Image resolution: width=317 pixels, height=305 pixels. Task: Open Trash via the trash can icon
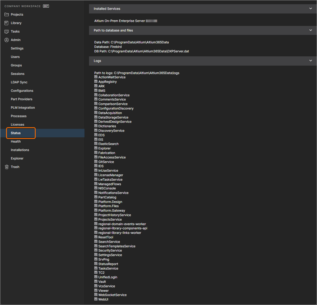tap(7, 167)
